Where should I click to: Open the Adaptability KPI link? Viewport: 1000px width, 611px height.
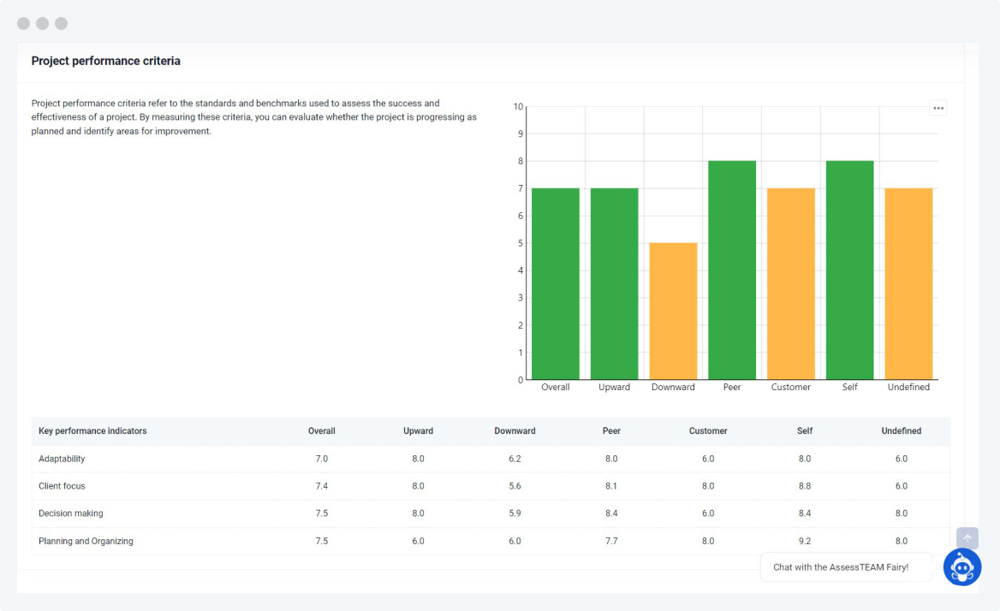point(61,459)
